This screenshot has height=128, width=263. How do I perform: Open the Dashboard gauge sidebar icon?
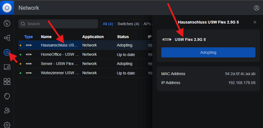click(x=7, y=23)
